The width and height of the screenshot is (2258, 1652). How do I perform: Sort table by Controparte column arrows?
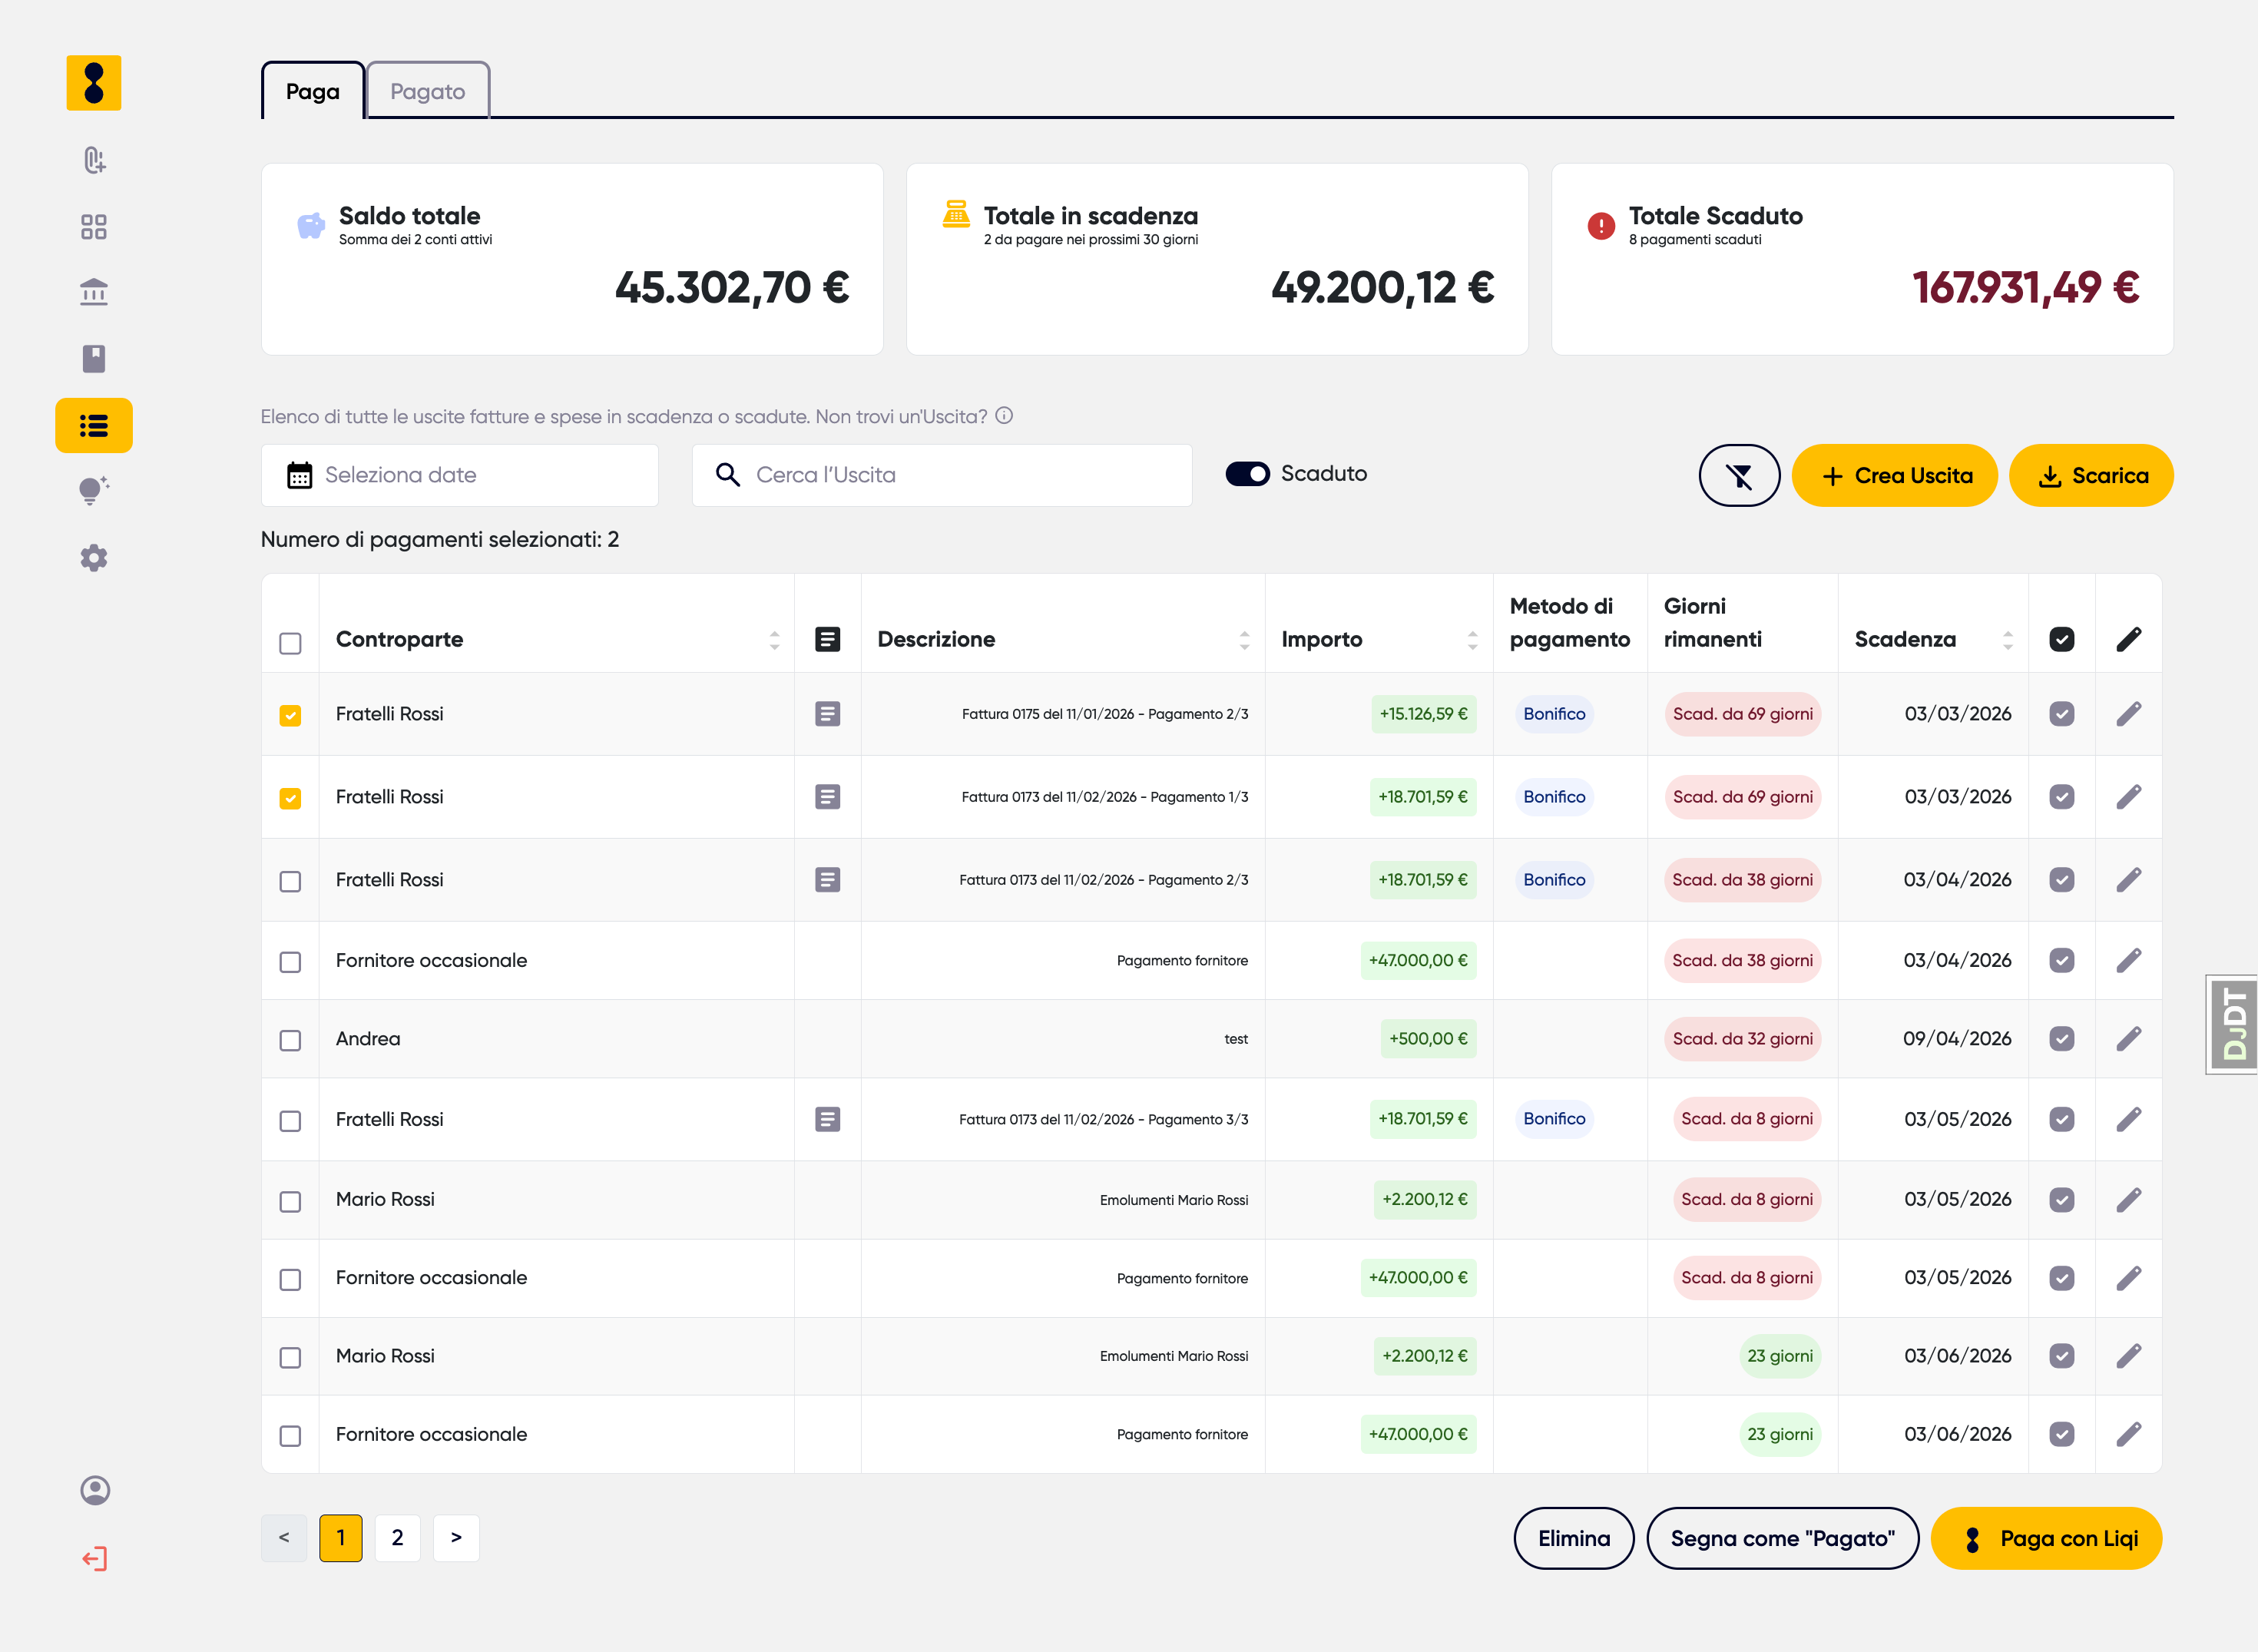774,640
